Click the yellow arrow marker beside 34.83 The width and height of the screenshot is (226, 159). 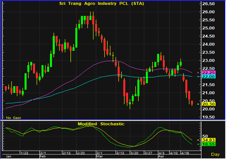(x=198, y=140)
